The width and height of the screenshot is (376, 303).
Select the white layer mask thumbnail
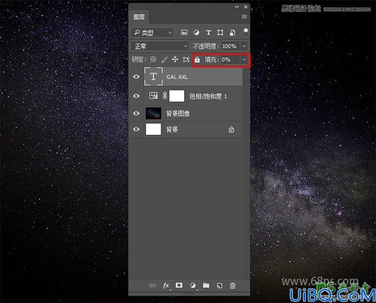(177, 96)
